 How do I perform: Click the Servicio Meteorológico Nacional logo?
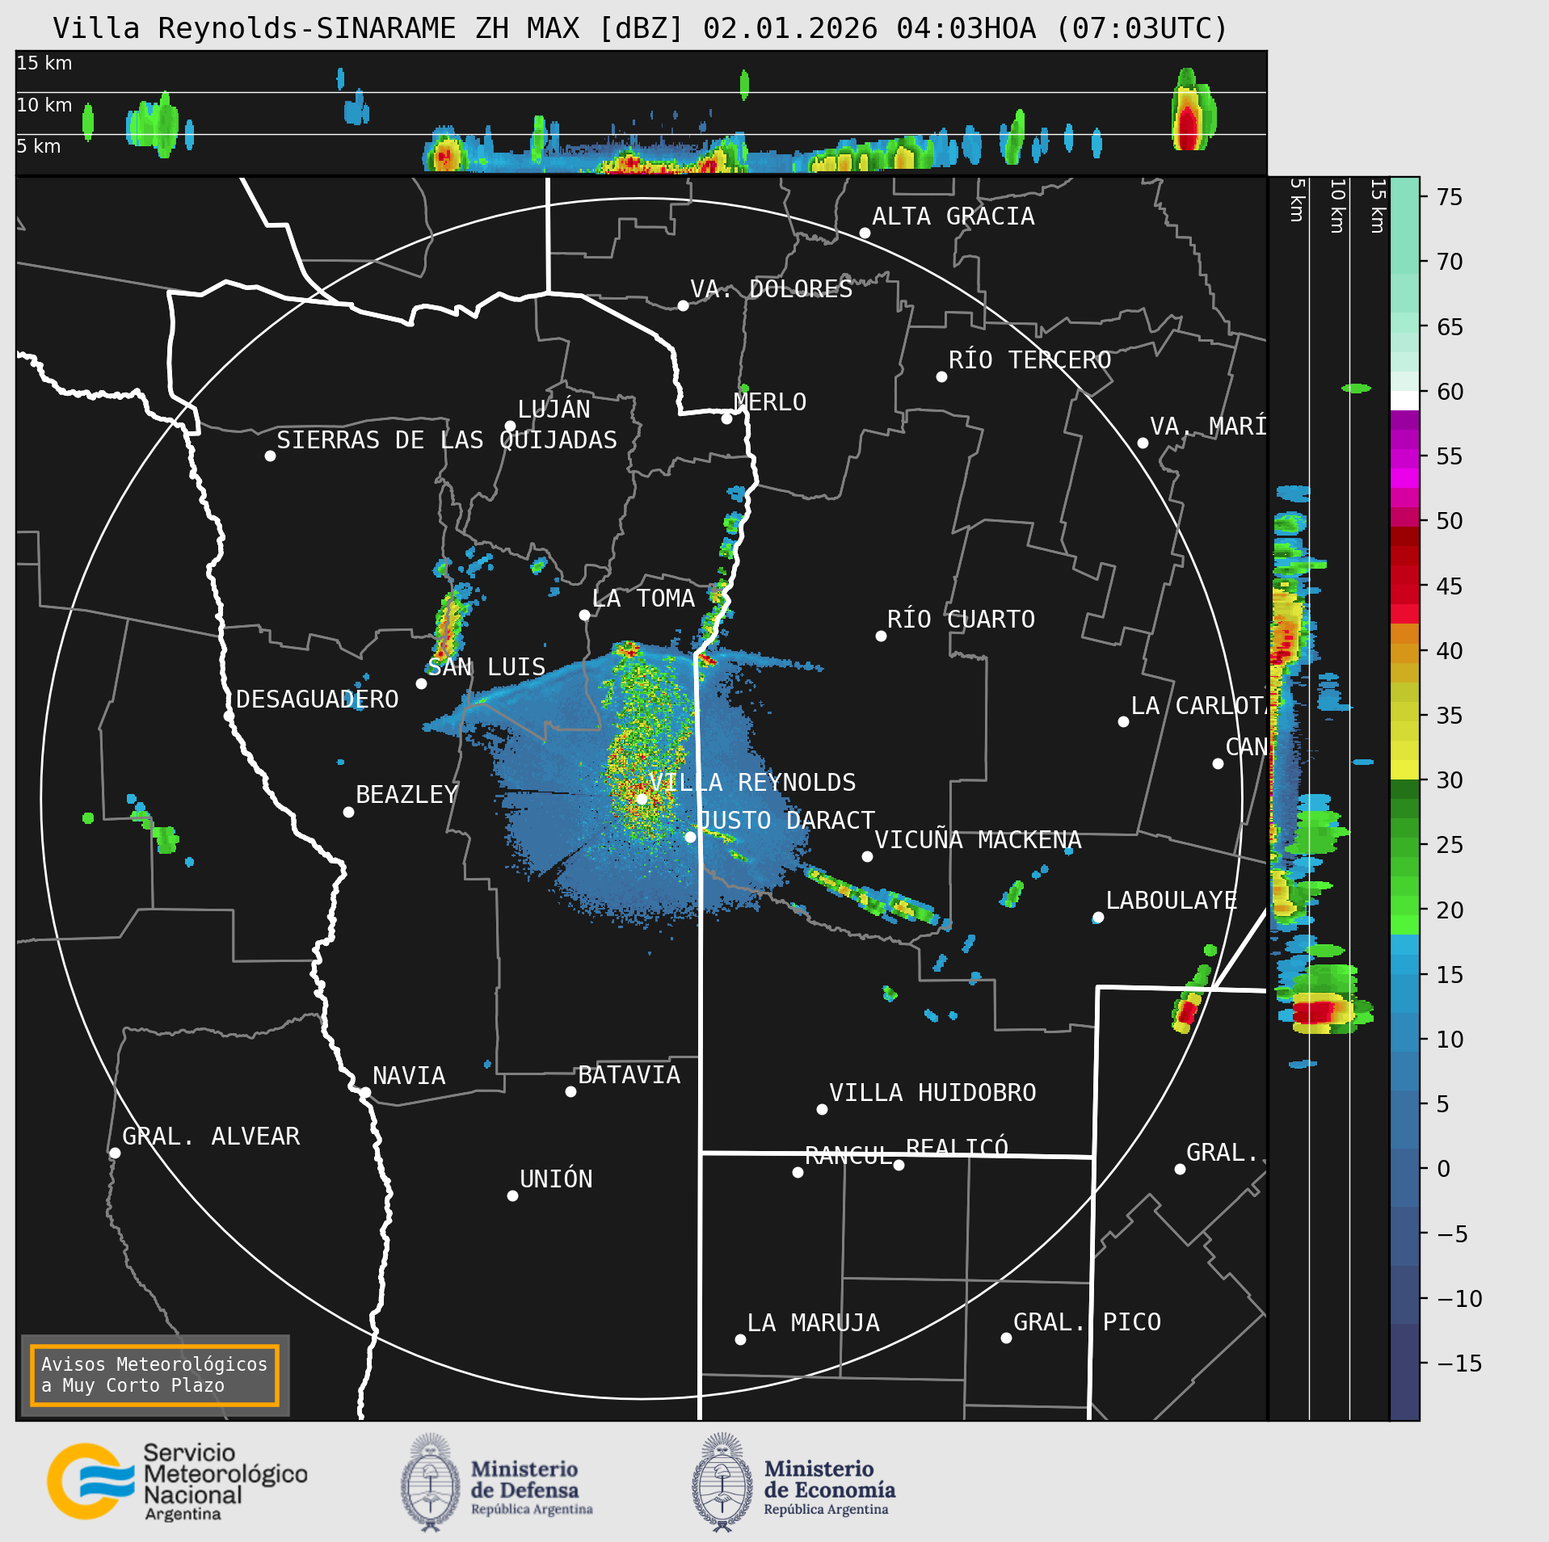(x=178, y=1481)
